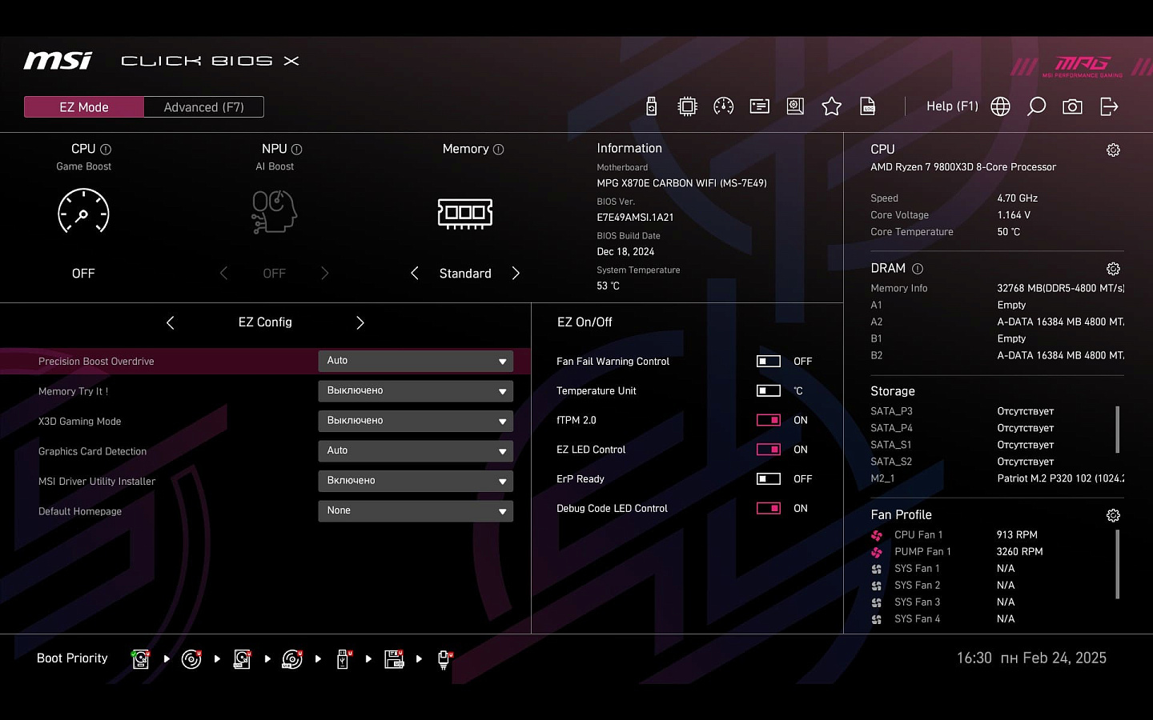
Task: Change language via globe icon
Action: [1000, 106]
